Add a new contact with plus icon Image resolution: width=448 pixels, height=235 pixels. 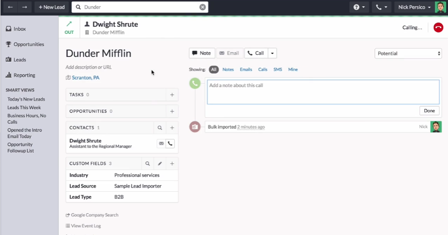(x=172, y=128)
